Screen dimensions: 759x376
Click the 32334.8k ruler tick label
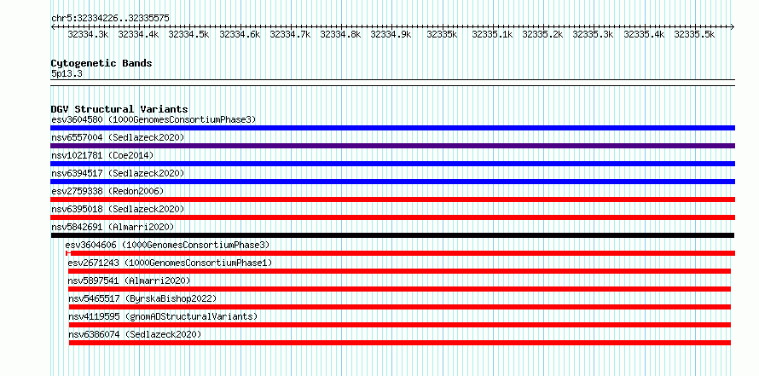340,35
